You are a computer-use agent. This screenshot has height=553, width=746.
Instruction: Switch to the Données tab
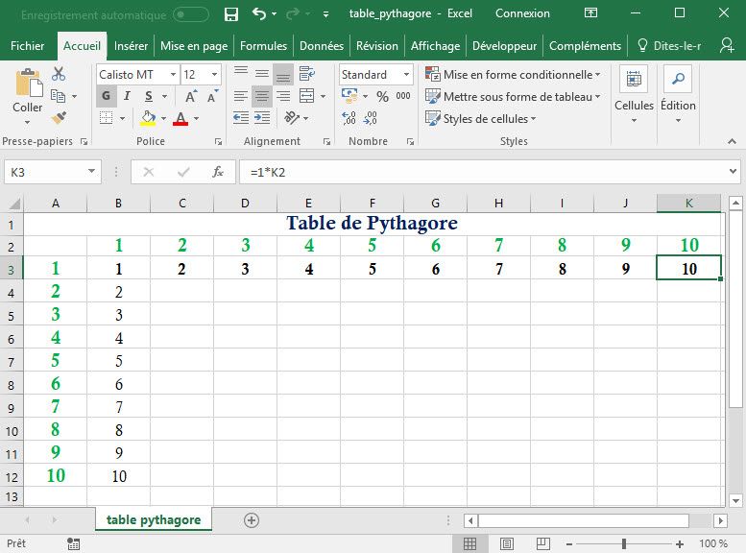point(322,46)
